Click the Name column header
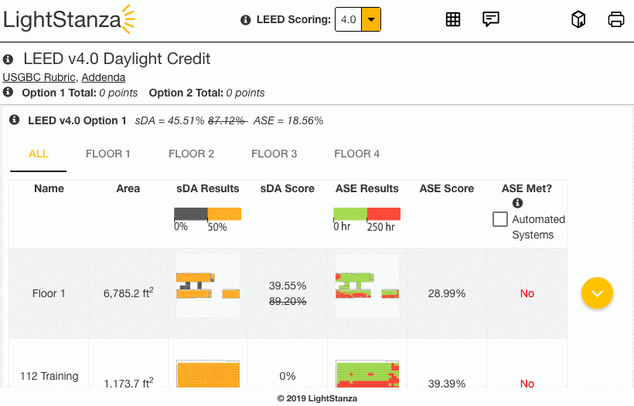Screen dimensions: 634x406 point(49,188)
